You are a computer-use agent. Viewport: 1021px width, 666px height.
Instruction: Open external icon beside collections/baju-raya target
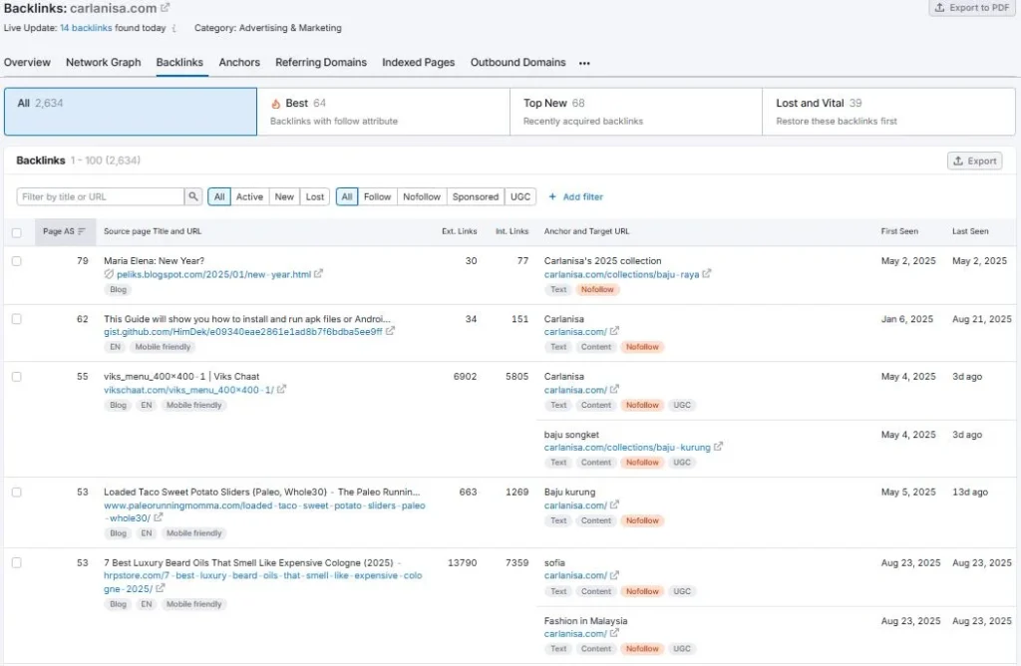pyautogui.click(x=707, y=274)
